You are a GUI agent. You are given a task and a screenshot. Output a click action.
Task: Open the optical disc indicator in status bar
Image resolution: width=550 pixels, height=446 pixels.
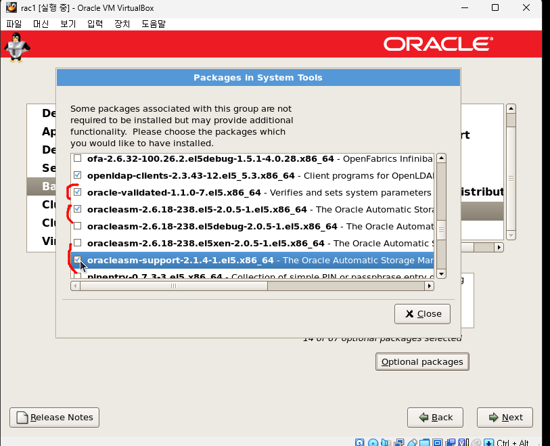[x=373, y=443]
